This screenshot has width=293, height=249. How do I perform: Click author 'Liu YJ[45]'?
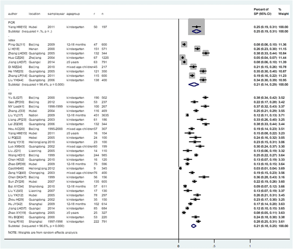(x=15, y=191)
